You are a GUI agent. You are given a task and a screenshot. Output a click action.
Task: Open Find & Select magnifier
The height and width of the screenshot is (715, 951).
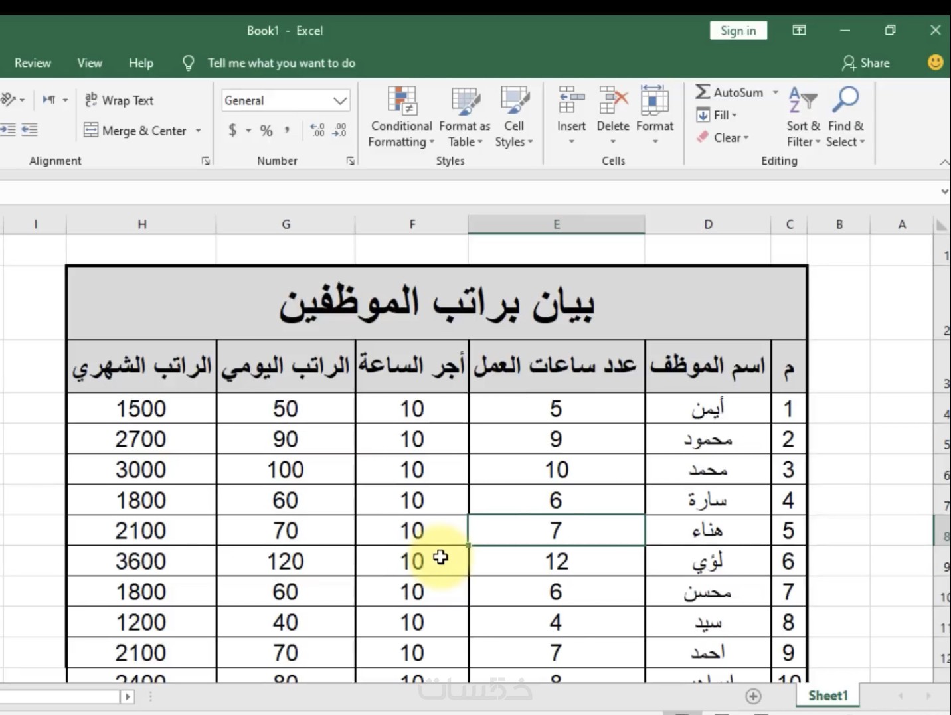(845, 99)
